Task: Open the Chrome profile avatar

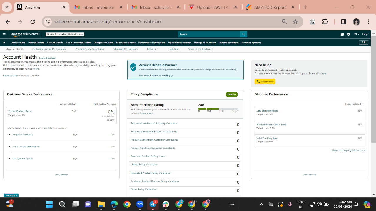Action: 356,22
